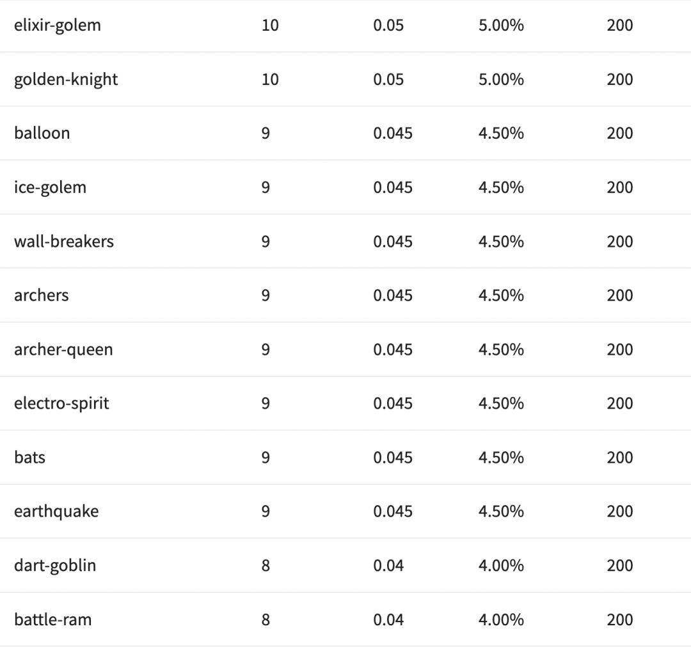Click the wall-breakers row name
The width and height of the screenshot is (691, 647).
pos(64,242)
